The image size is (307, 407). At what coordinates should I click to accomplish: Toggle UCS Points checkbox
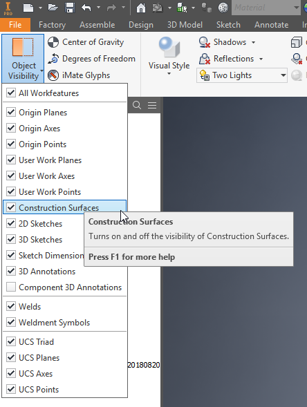pyautogui.click(x=11, y=389)
